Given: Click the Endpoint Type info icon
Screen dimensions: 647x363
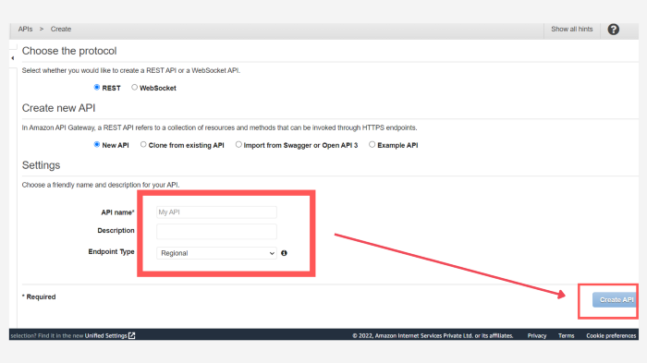Looking at the screenshot, I should [x=284, y=253].
